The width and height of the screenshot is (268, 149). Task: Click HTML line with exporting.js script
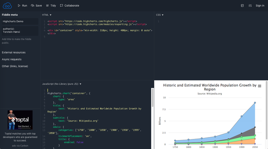coord(97,24)
